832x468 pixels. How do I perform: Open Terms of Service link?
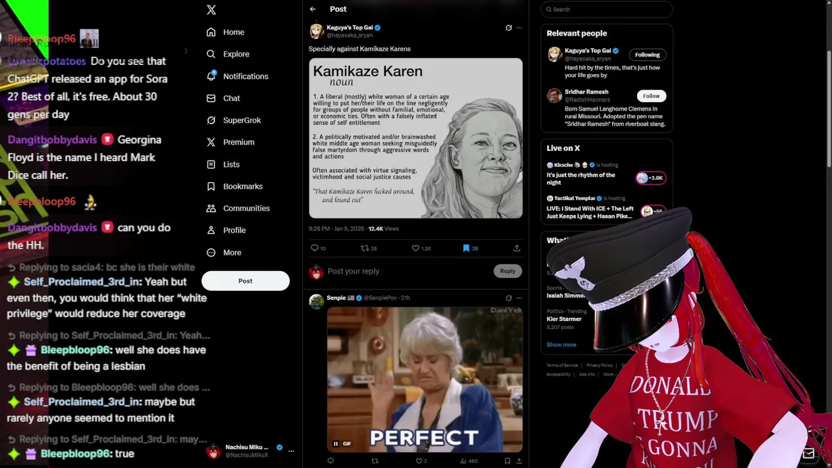[562, 365]
